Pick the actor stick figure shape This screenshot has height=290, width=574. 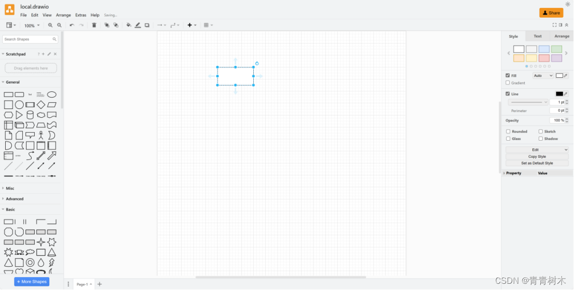[x=41, y=135]
